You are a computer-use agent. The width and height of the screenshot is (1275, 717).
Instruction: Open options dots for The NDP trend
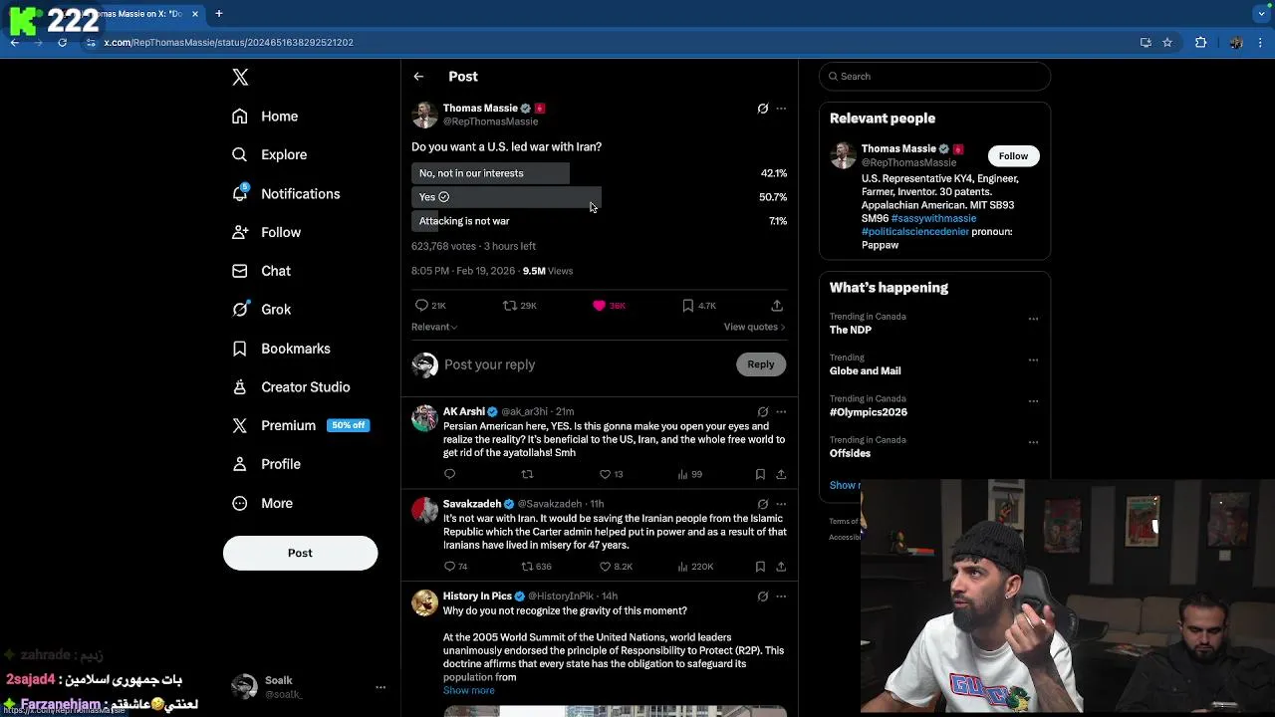tap(1033, 319)
